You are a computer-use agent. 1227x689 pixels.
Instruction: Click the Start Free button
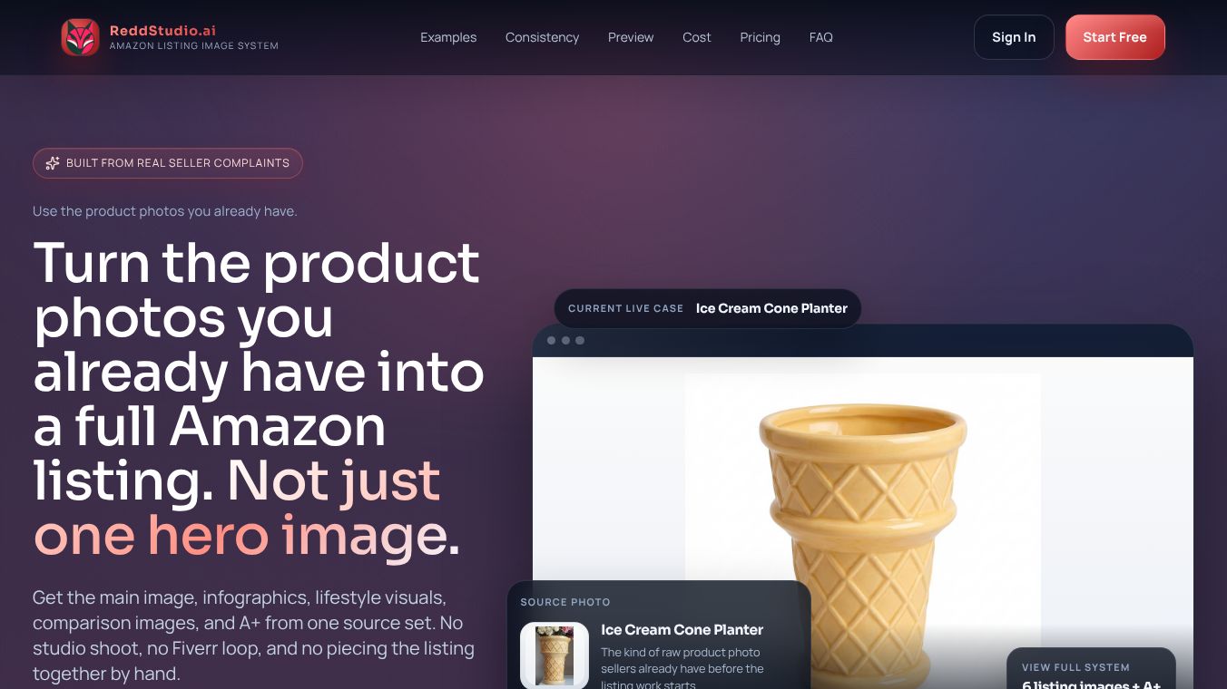point(1114,37)
